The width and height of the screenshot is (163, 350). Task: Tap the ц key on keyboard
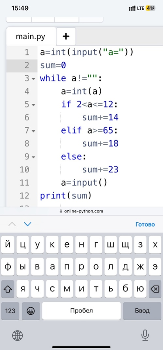(23, 245)
